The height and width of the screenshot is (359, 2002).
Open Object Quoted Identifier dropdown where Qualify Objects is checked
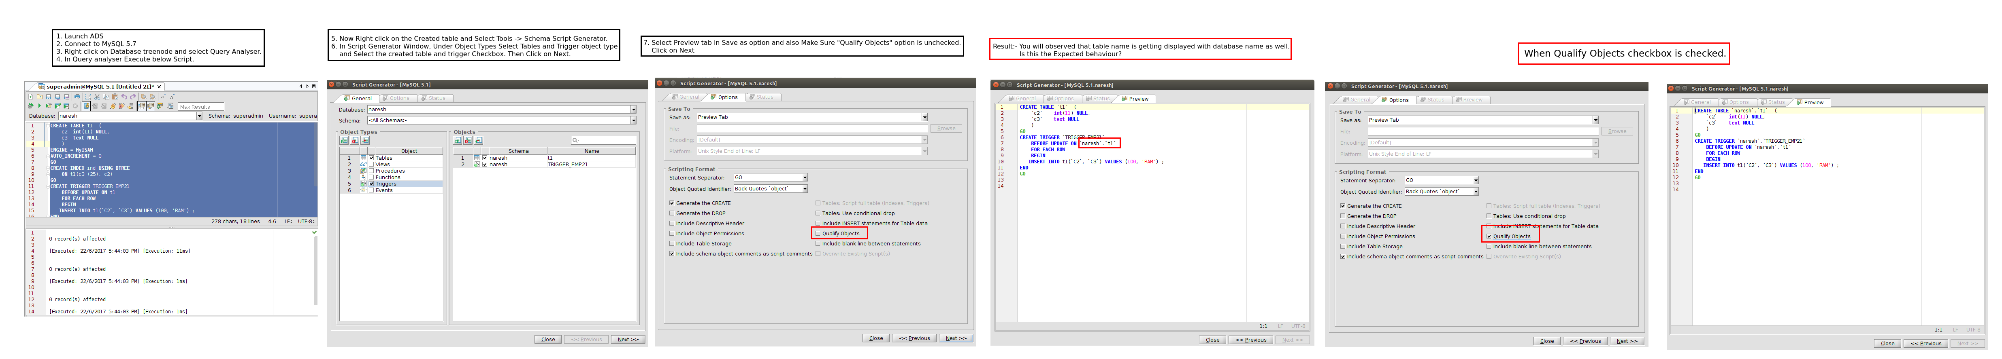pyautogui.click(x=1475, y=192)
